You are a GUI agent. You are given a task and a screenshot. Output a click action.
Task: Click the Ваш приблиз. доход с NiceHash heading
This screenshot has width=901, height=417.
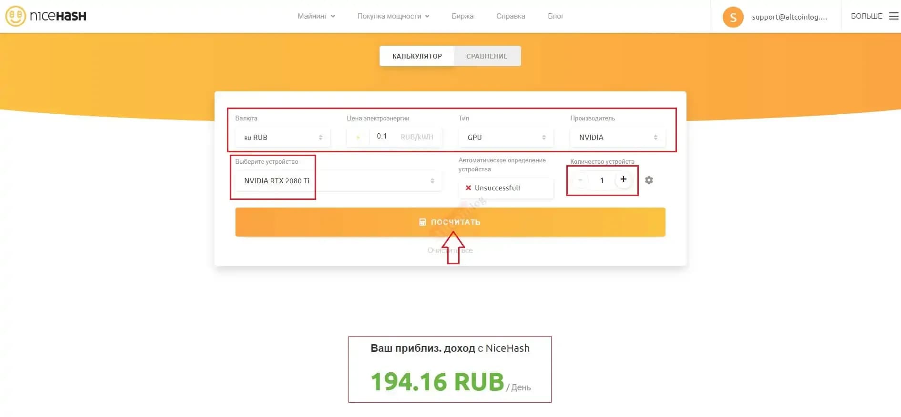(450, 348)
